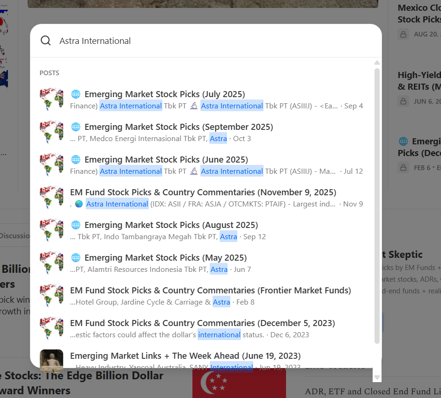Click the thumbnail of December 5, 2023 post
The height and width of the screenshot is (398, 441).
[51, 328]
